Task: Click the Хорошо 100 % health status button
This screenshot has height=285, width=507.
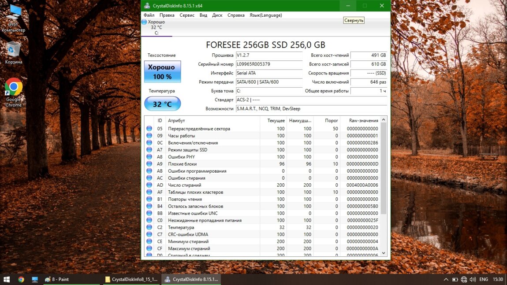Action: (162, 72)
